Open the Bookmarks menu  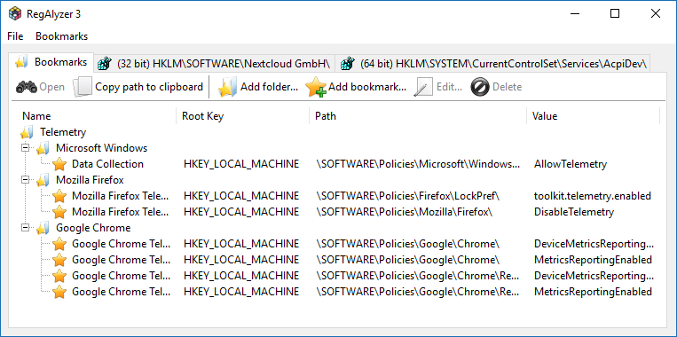[62, 36]
